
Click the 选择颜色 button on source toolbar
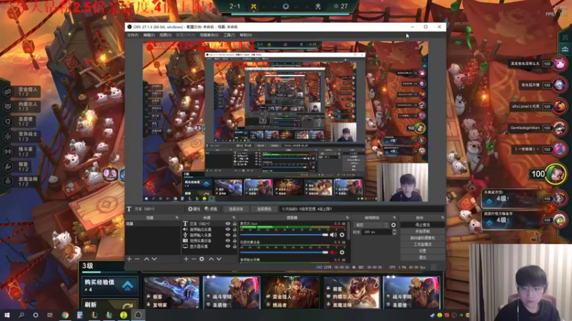[264, 209]
